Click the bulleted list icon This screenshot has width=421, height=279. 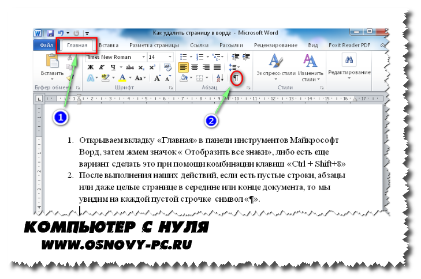coord(184,57)
